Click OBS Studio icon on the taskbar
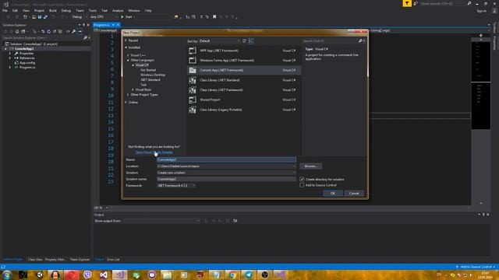Viewport: 499px width, 280px height. coord(264,275)
